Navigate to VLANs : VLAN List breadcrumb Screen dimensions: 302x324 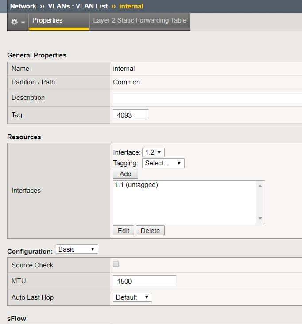tap(77, 6)
